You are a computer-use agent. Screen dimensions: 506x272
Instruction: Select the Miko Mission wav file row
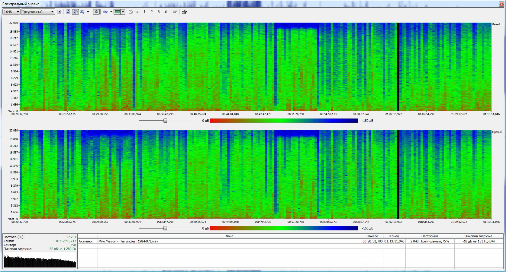[128, 241]
